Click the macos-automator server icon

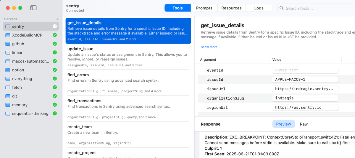[x=7, y=61]
